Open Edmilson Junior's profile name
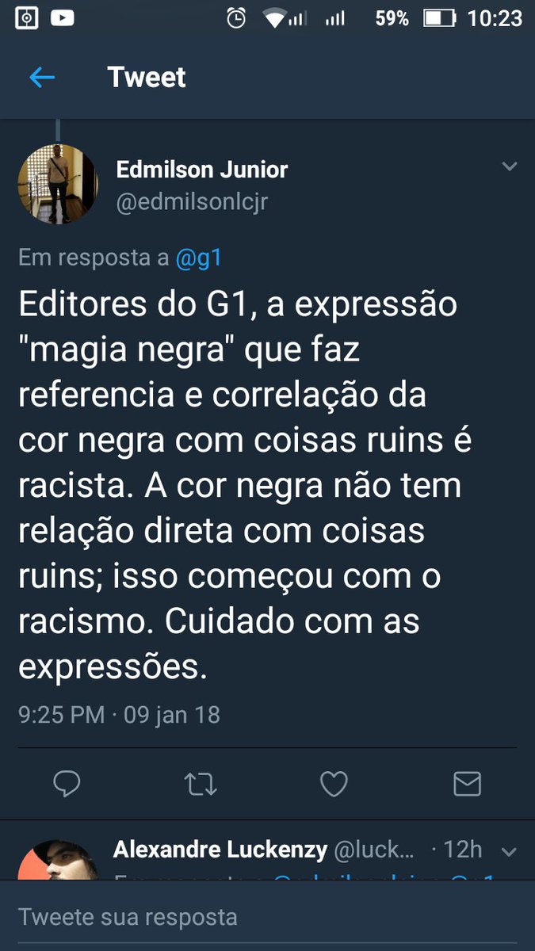 [202, 169]
